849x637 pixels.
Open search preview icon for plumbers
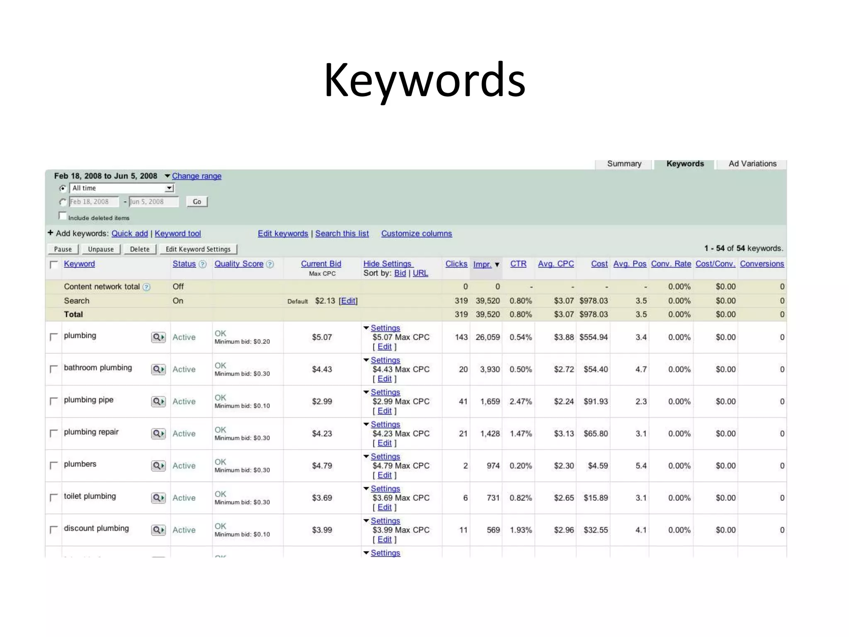click(x=158, y=466)
